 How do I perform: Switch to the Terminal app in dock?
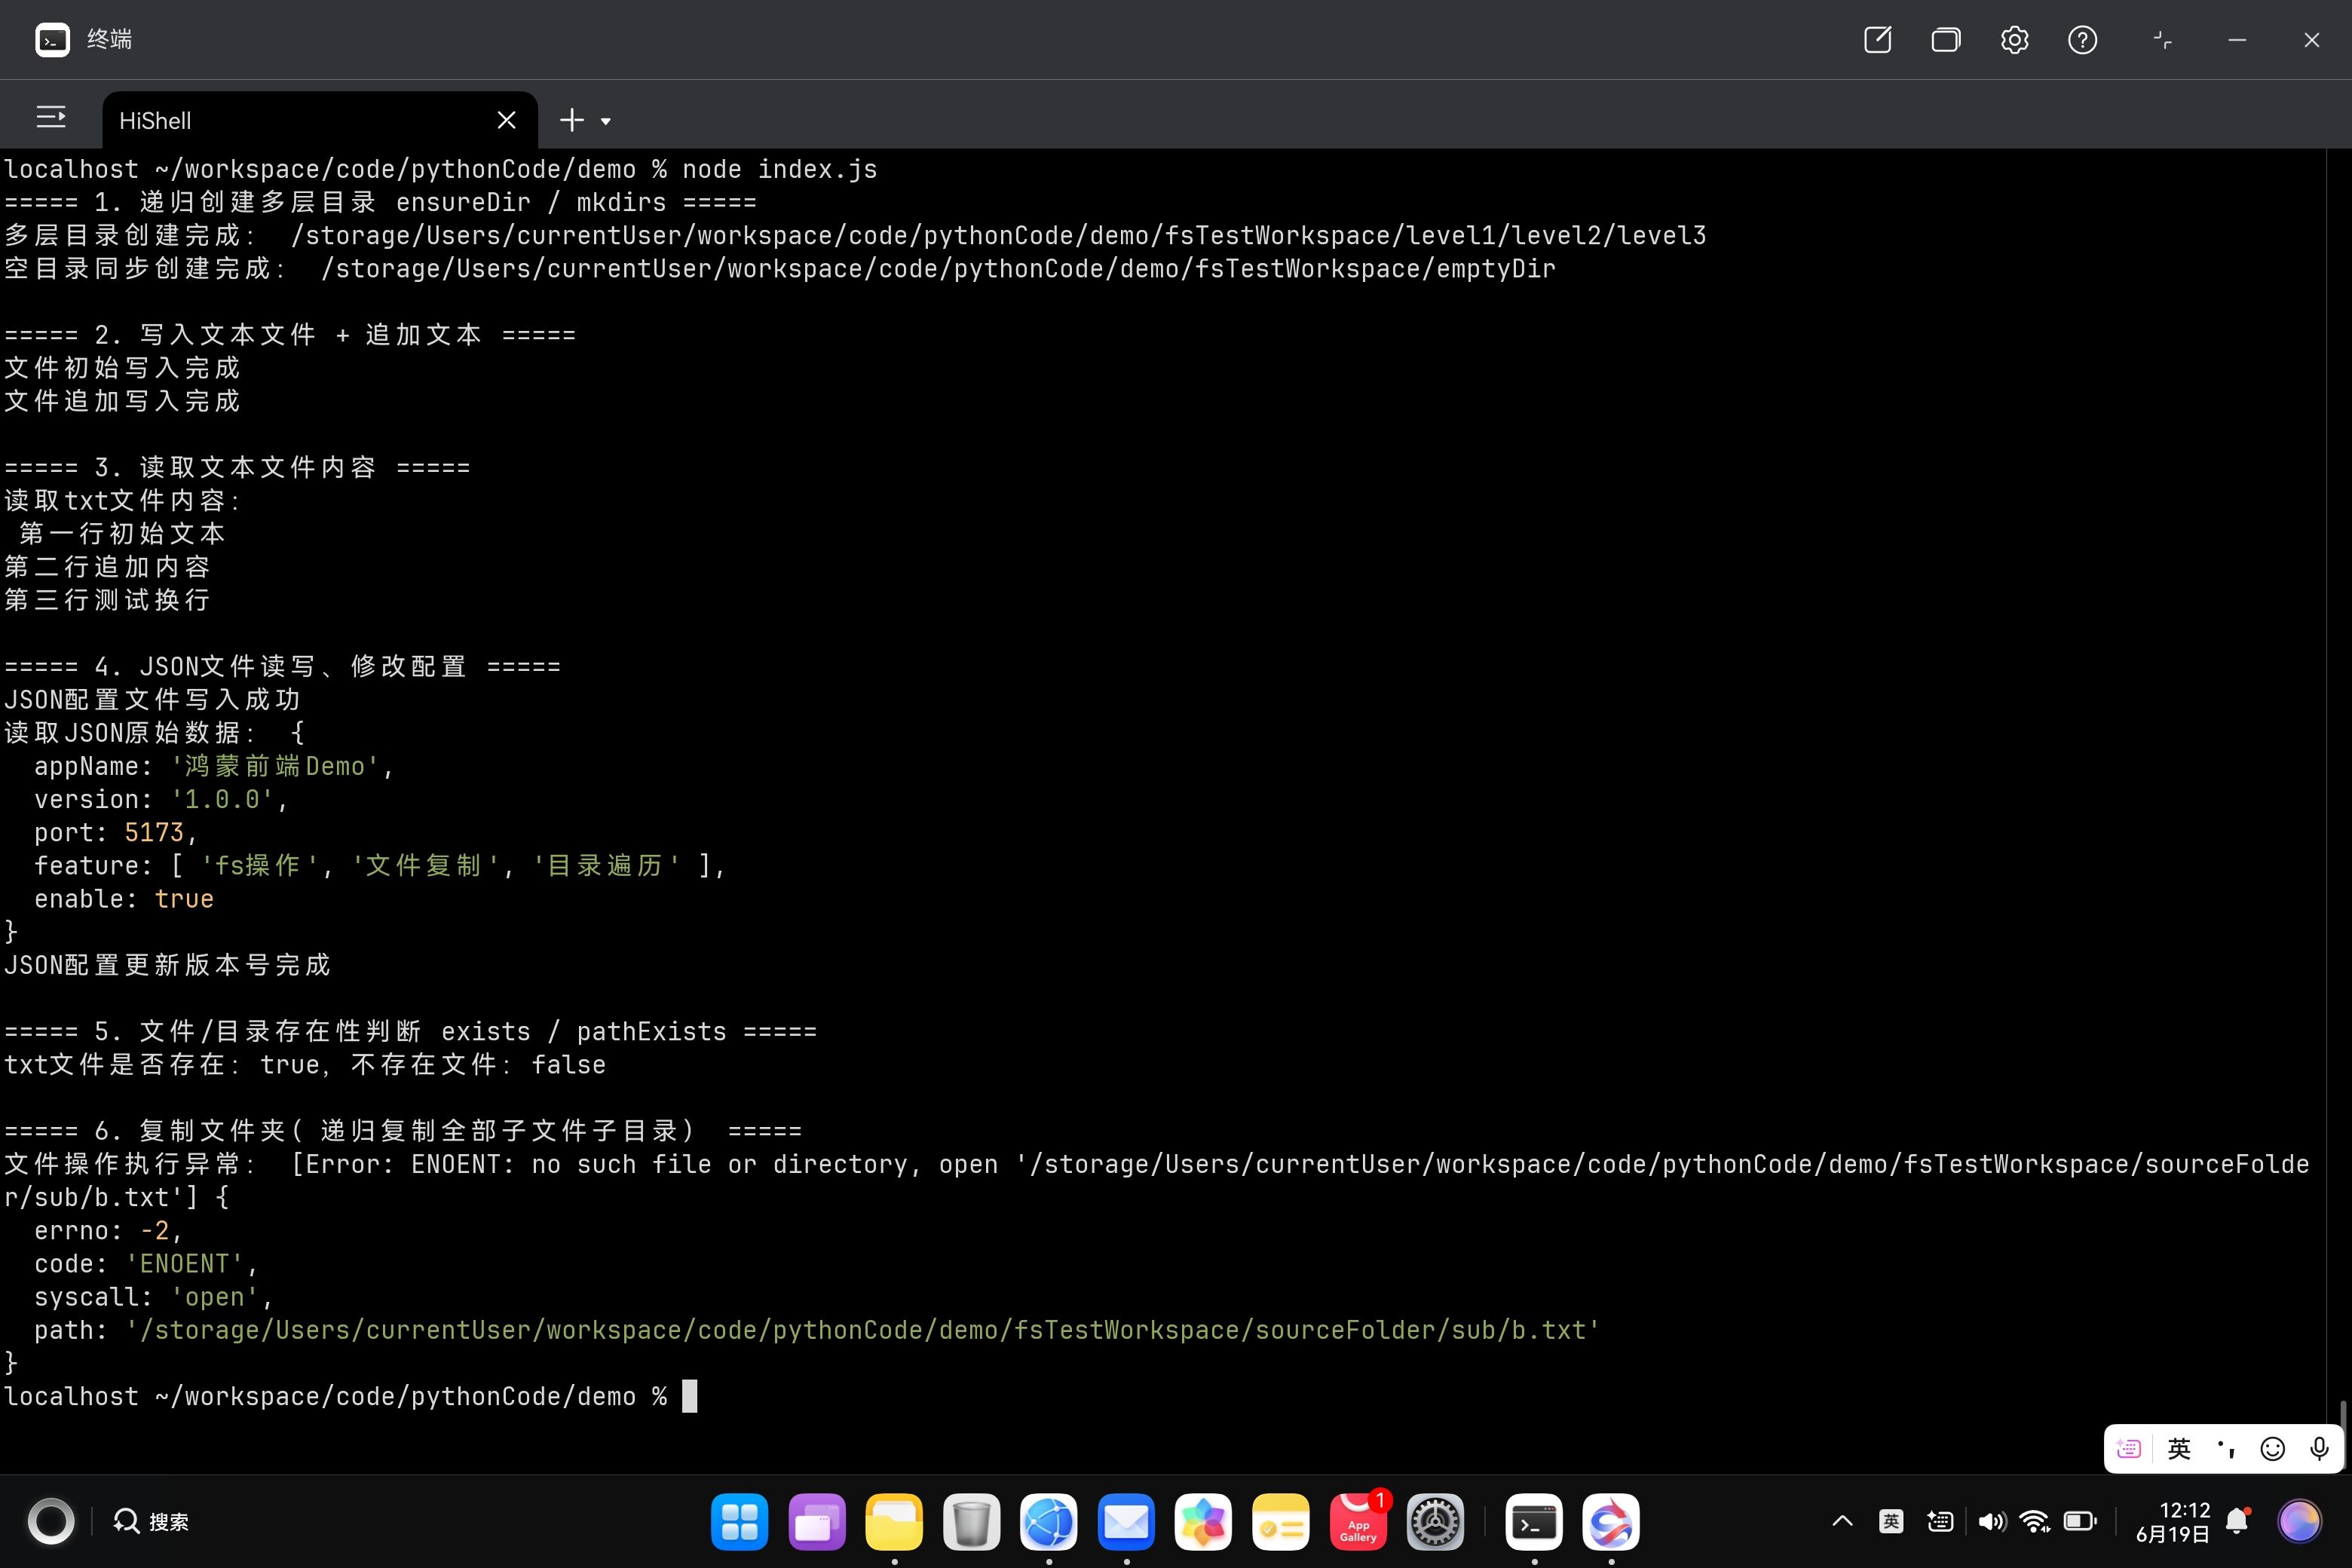pos(1534,1522)
